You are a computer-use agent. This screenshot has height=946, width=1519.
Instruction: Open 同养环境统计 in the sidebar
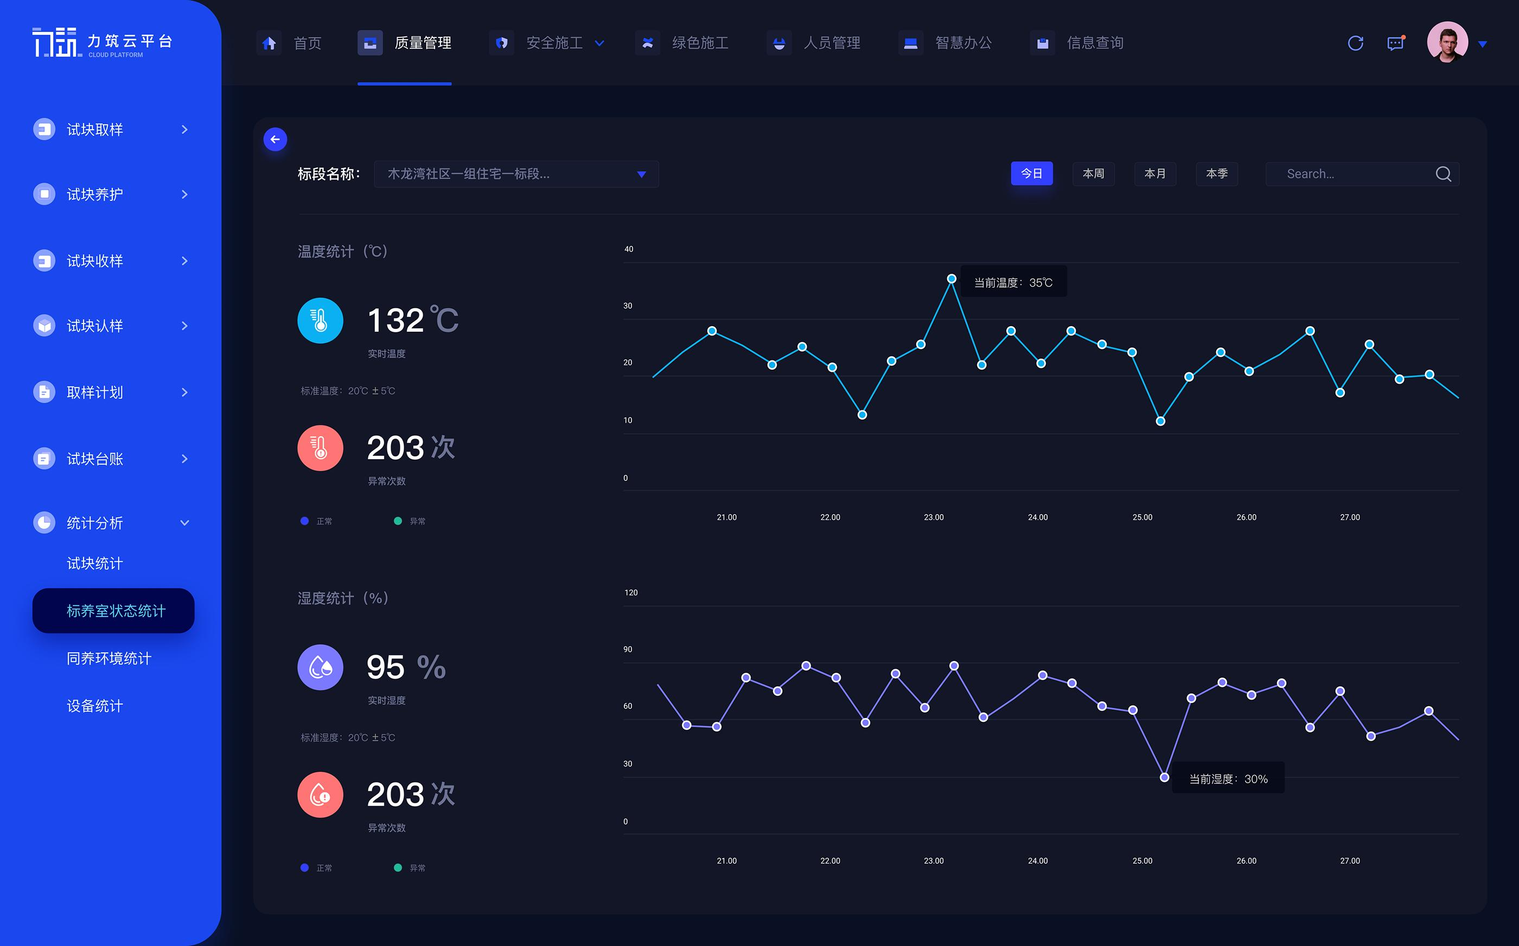[x=109, y=658]
